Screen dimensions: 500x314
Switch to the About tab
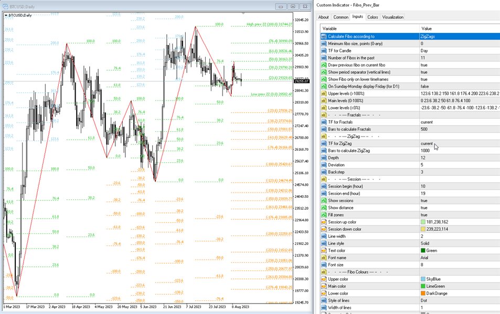(x=323, y=17)
